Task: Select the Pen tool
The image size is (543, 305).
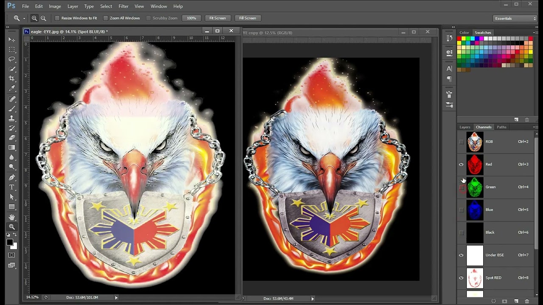Action: pos(12,177)
